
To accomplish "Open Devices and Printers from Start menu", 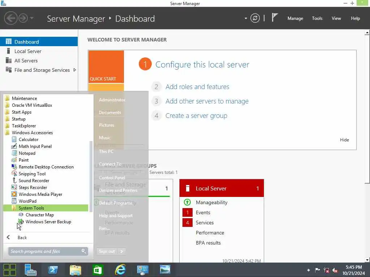I will click(x=118, y=190).
